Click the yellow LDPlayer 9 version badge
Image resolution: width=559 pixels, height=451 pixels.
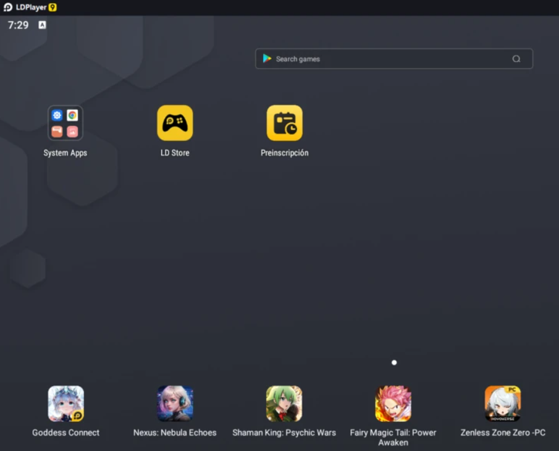tap(53, 7)
